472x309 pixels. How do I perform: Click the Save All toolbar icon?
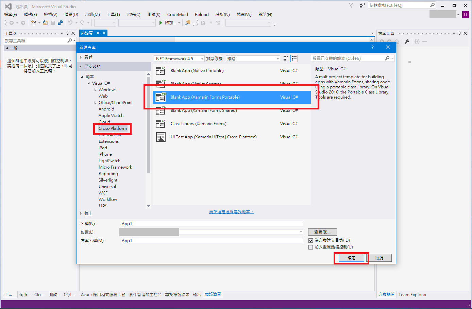[60, 23]
